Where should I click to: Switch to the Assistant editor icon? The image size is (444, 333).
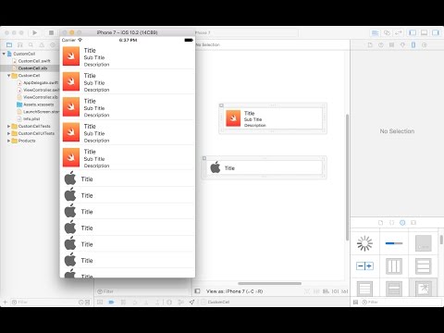pos(387,32)
